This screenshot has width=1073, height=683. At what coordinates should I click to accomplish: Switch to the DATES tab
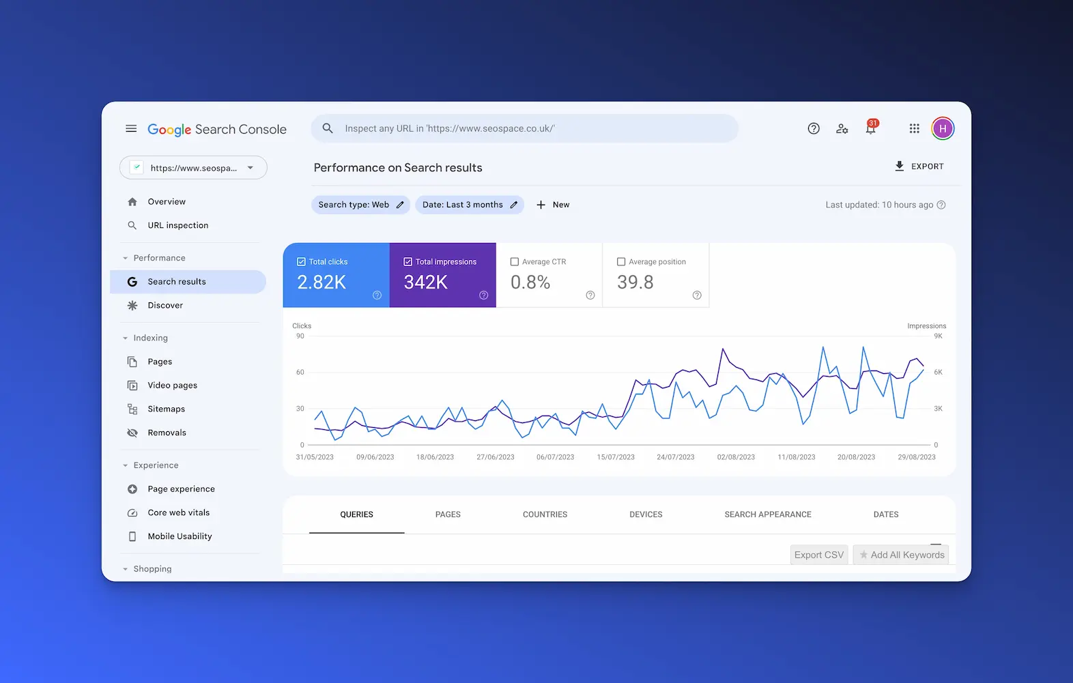coord(886,514)
